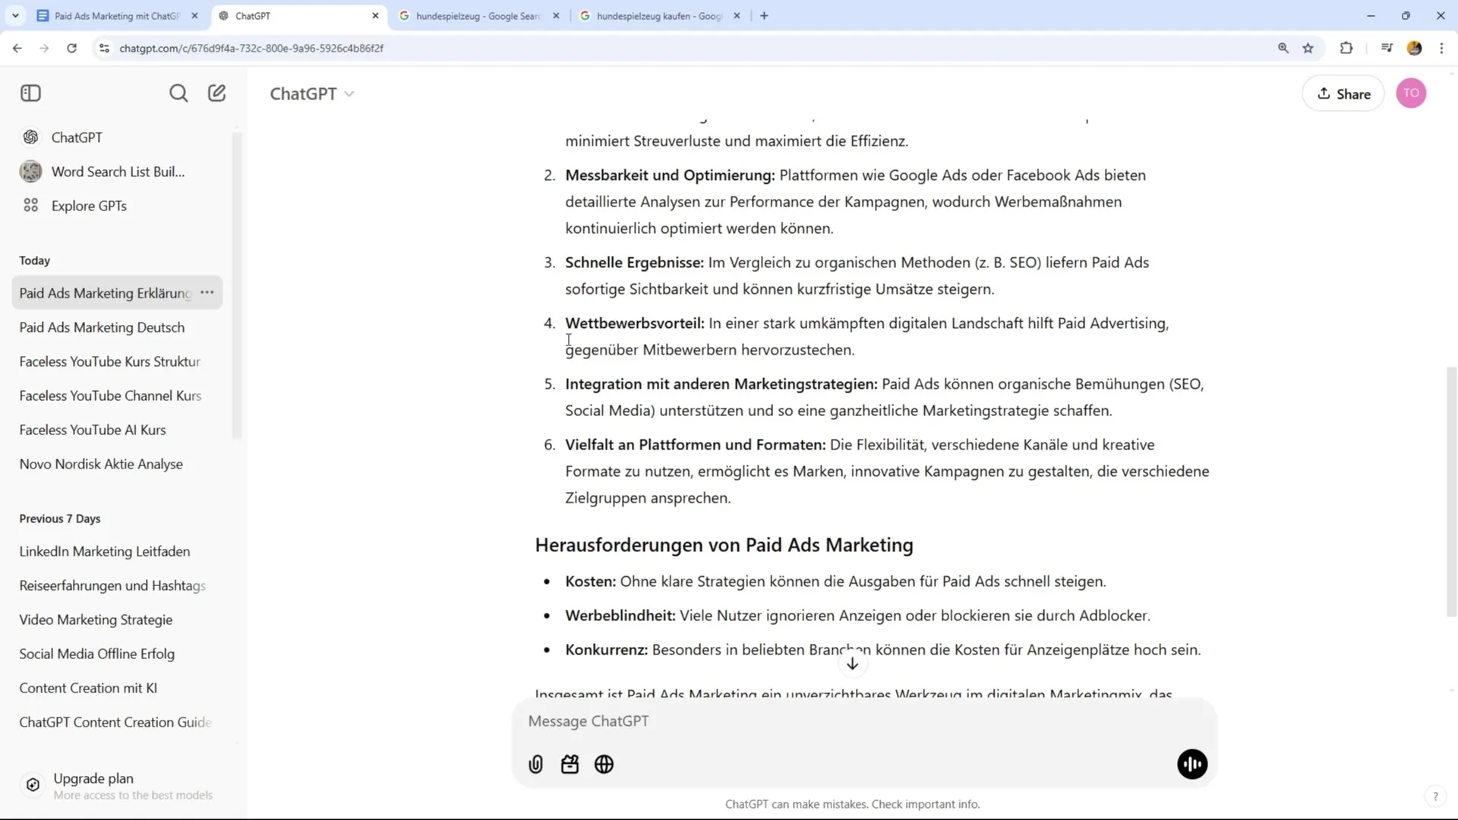
Task: Open the help question mark button
Action: 1435,796
